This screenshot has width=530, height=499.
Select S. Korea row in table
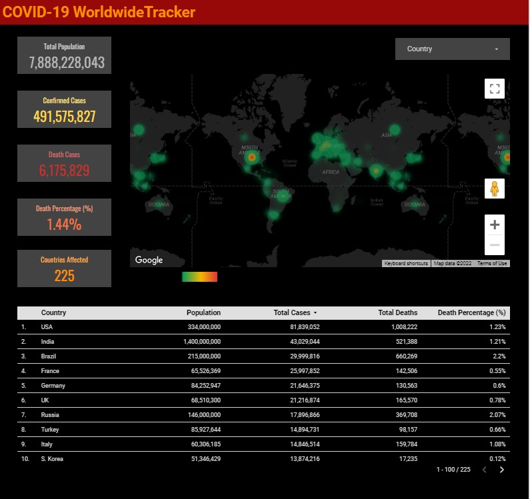point(263,459)
